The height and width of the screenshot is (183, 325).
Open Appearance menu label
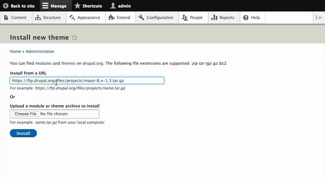tap(89, 18)
